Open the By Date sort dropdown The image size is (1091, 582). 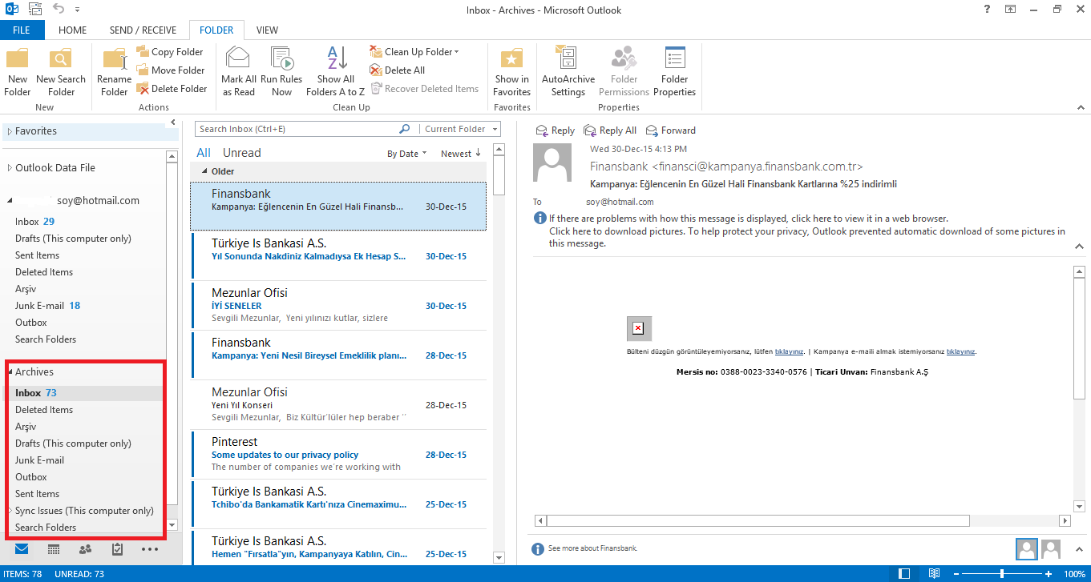[x=406, y=152]
